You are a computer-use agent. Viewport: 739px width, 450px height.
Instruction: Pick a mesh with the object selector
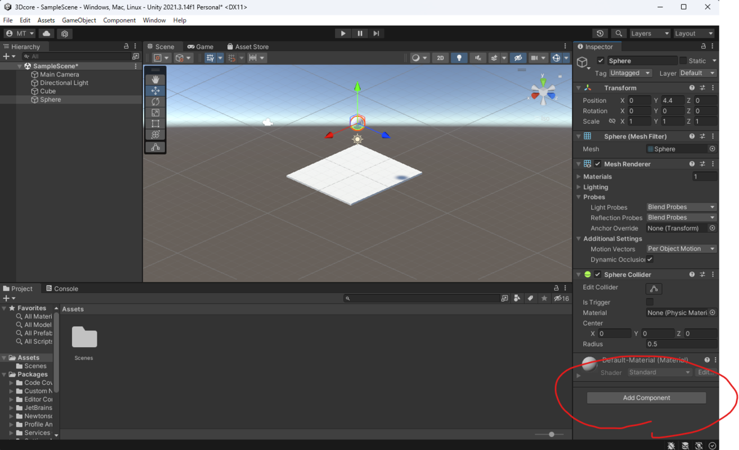pyautogui.click(x=713, y=149)
